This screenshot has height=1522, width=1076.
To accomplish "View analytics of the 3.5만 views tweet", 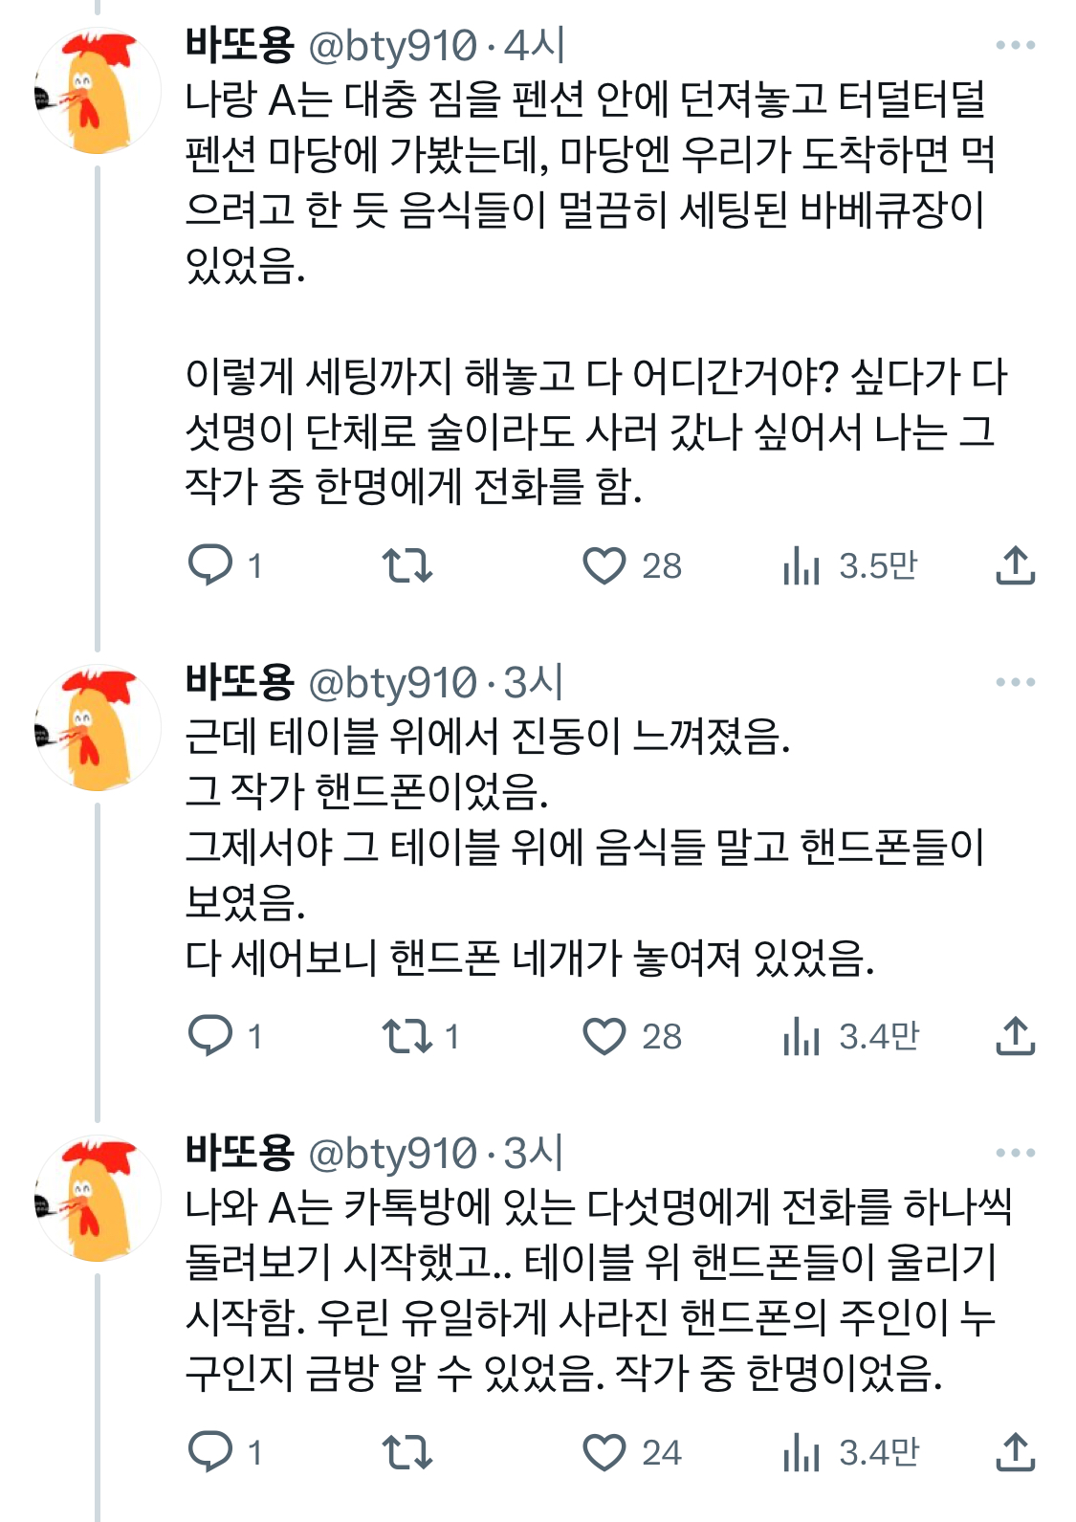I will 802,564.
